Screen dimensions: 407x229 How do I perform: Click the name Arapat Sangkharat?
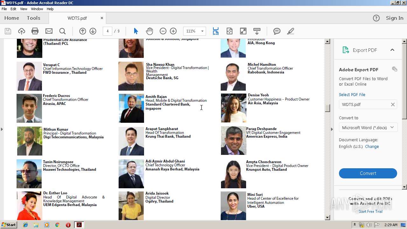coord(162,129)
